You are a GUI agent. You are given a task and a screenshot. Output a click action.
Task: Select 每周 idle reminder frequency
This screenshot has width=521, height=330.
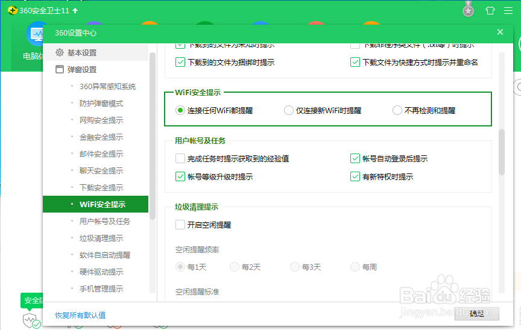click(355, 267)
